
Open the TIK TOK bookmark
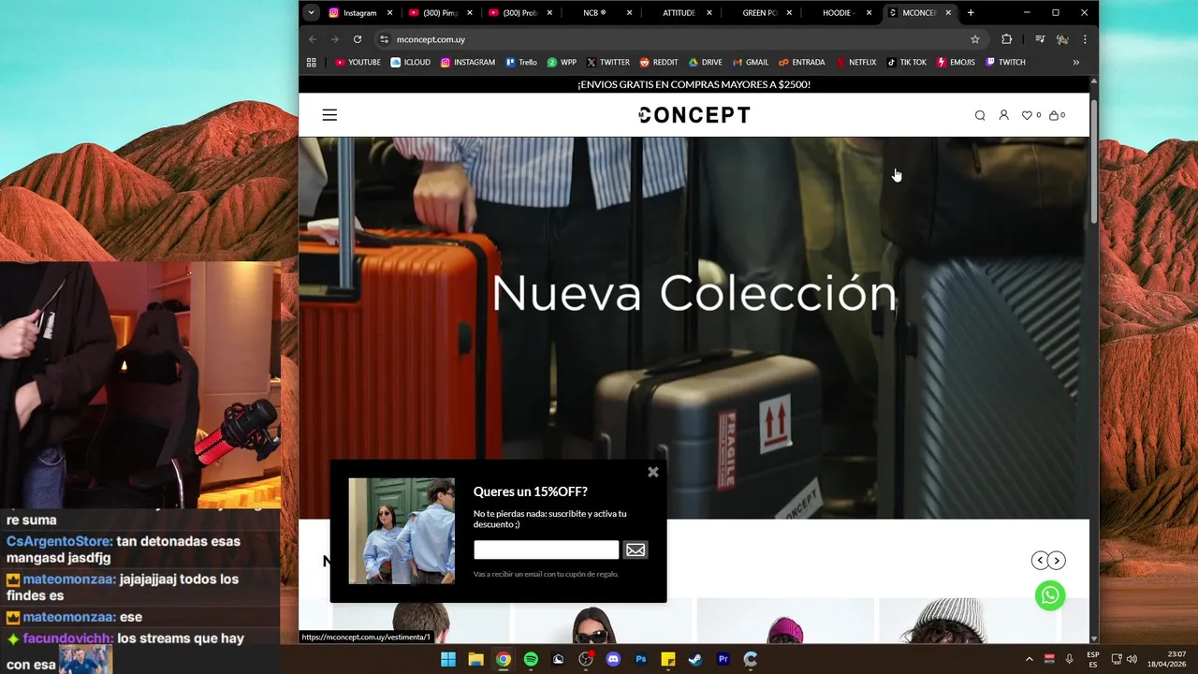coord(906,63)
